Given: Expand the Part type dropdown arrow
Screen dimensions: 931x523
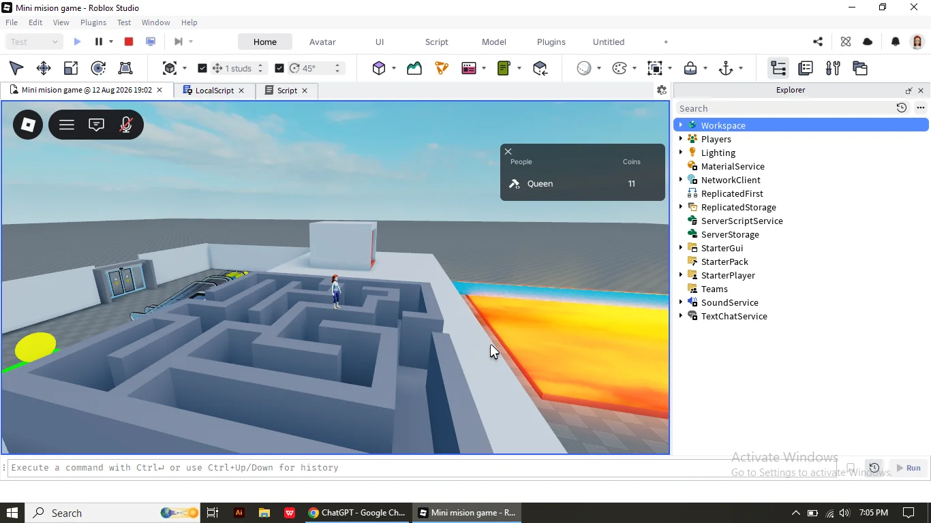Looking at the screenshot, I should pyautogui.click(x=395, y=68).
